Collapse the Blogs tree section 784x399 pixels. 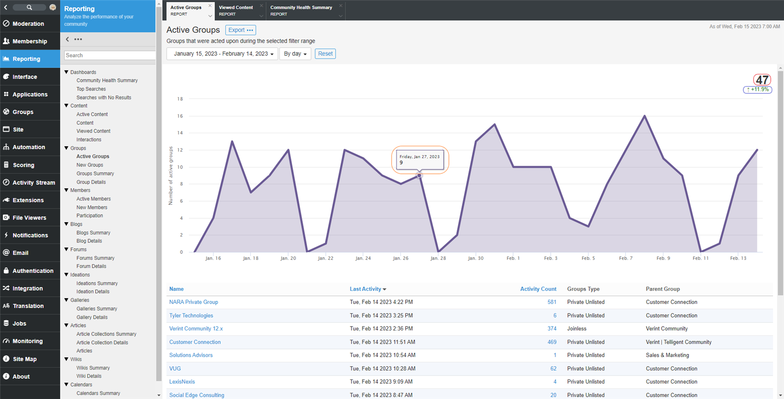(x=66, y=224)
